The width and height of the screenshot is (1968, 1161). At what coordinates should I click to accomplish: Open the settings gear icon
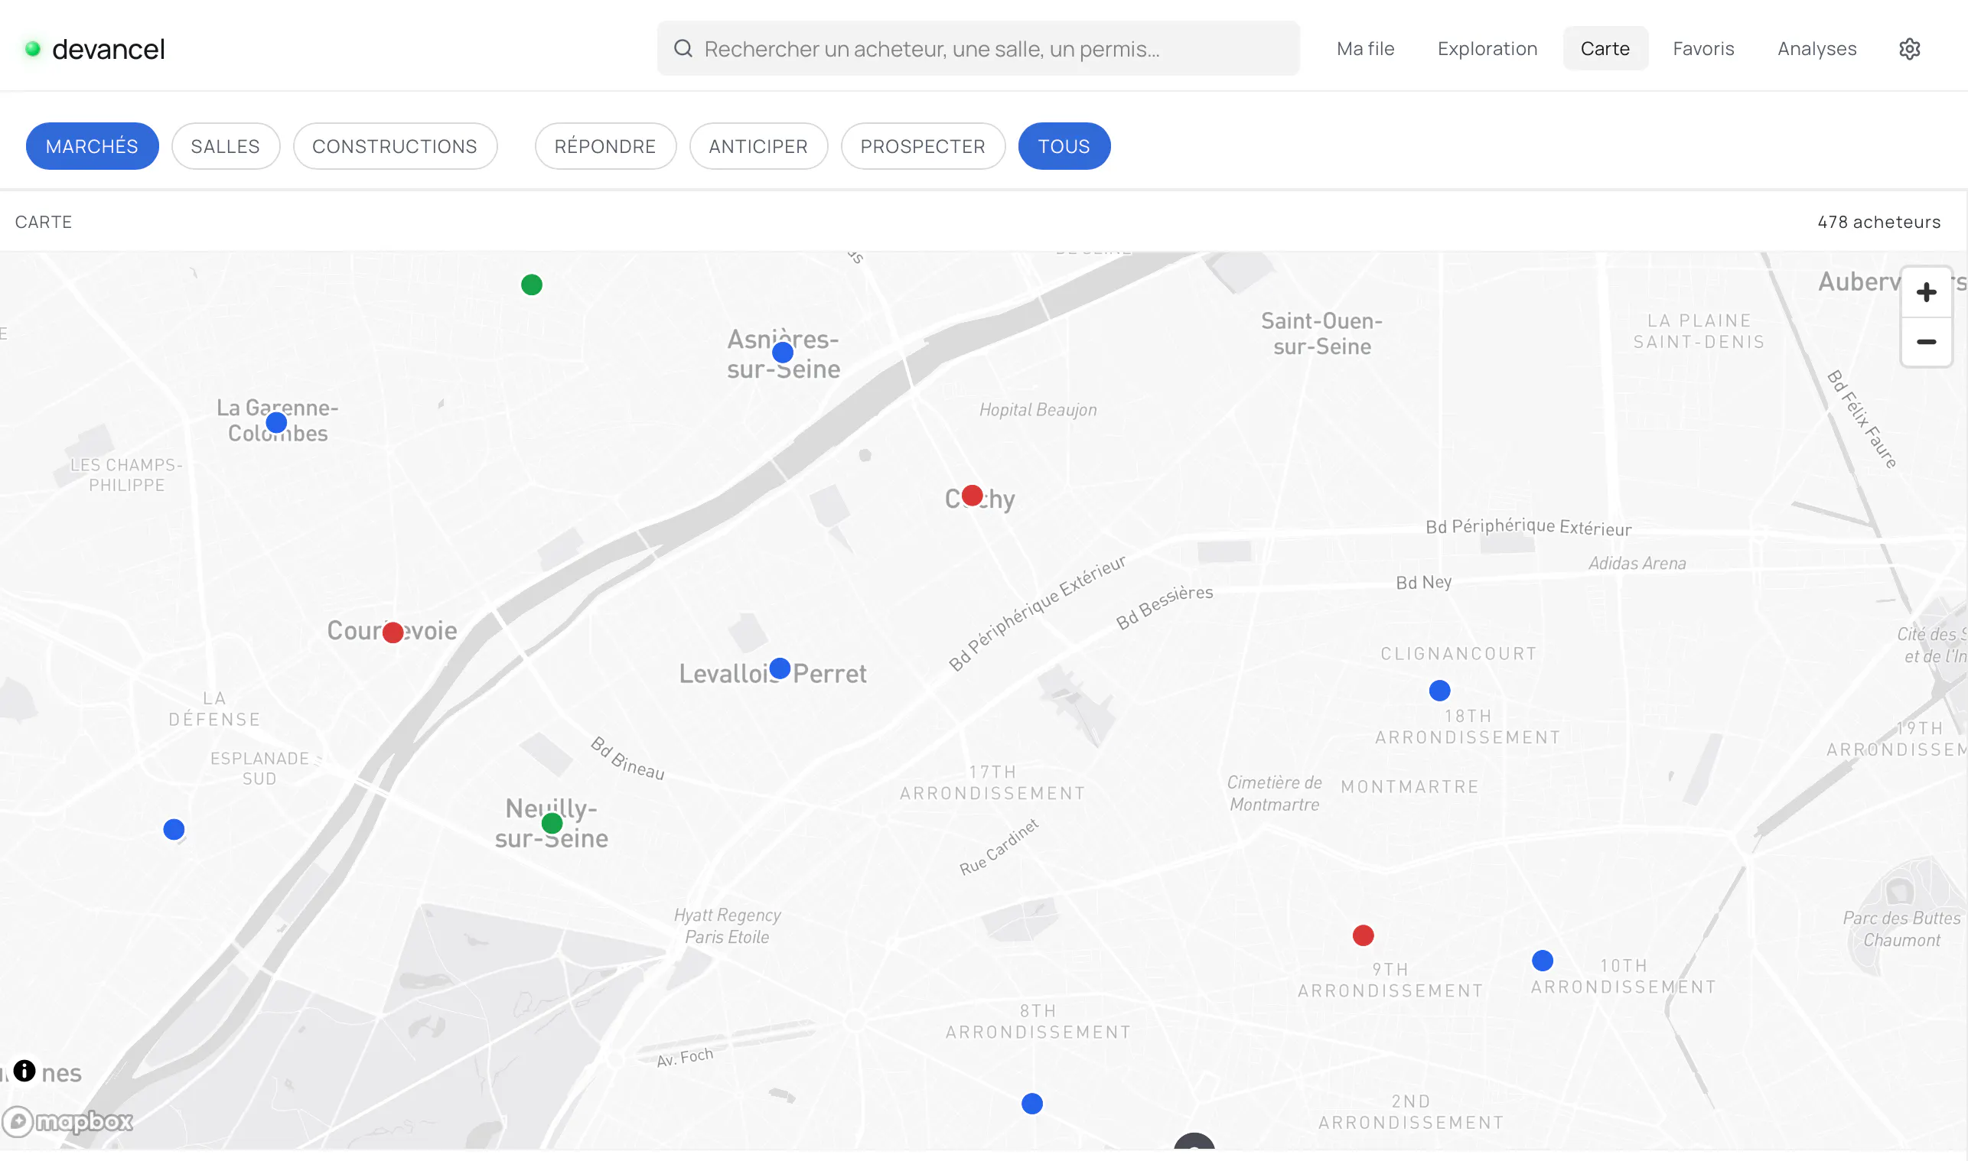pos(1909,48)
